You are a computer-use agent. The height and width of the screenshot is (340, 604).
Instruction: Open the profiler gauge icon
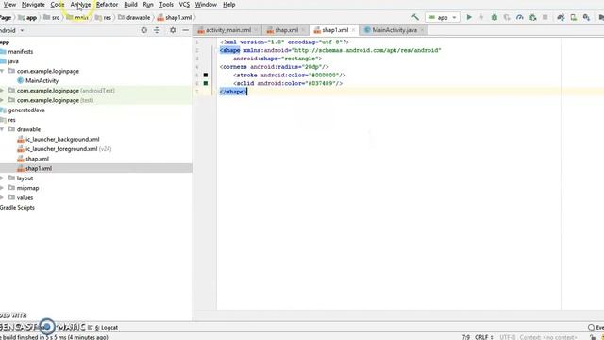click(x=520, y=17)
